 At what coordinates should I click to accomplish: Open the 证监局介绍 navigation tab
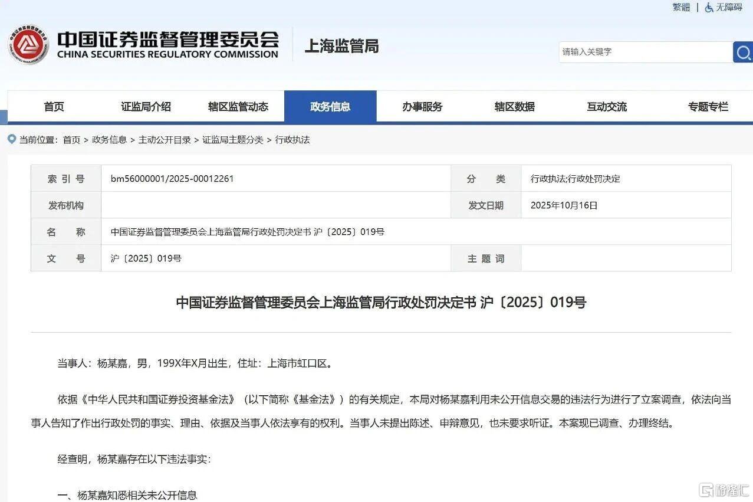point(146,107)
